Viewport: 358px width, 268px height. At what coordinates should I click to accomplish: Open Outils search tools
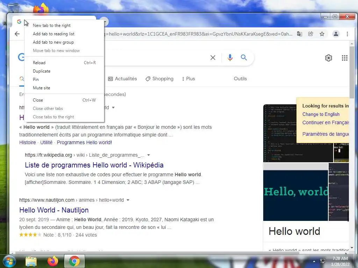[240, 79]
